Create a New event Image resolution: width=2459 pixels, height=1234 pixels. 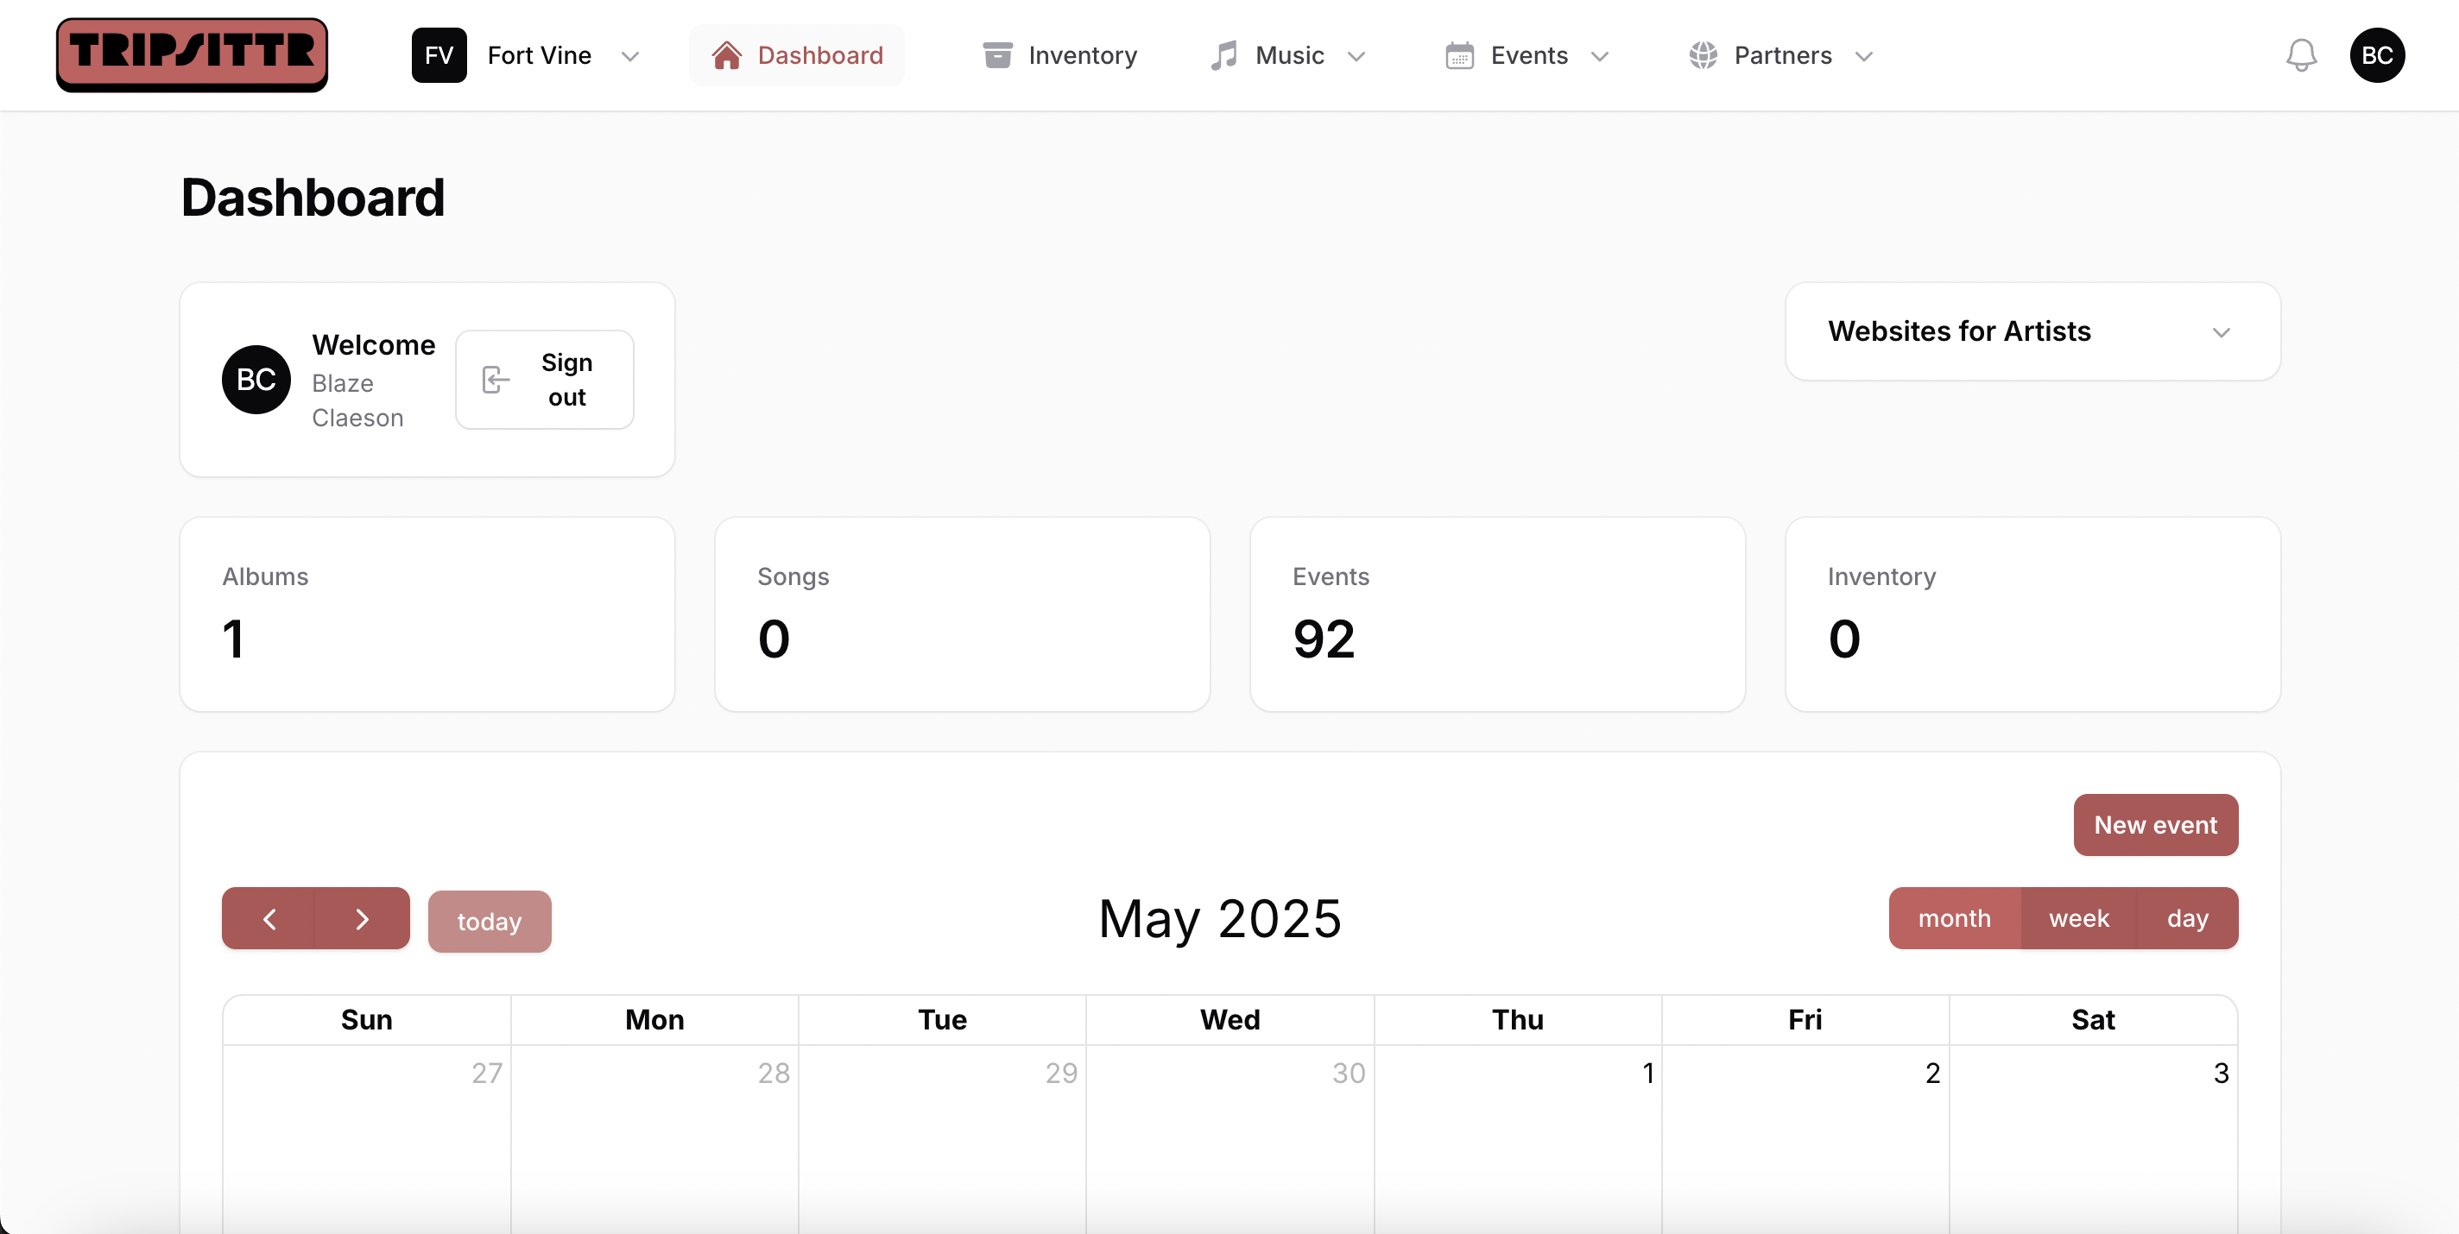(x=2155, y=825)
